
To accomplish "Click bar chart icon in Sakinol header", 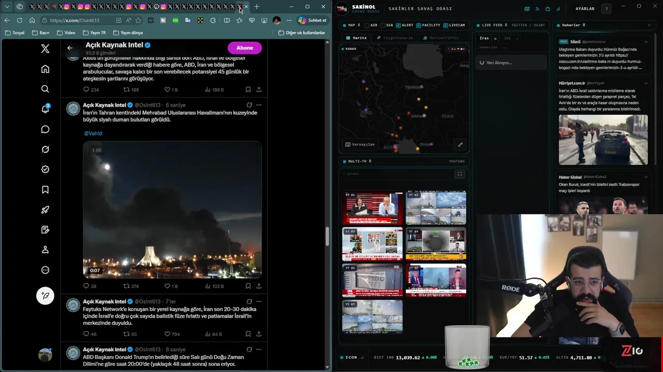I will pos(558,9).
